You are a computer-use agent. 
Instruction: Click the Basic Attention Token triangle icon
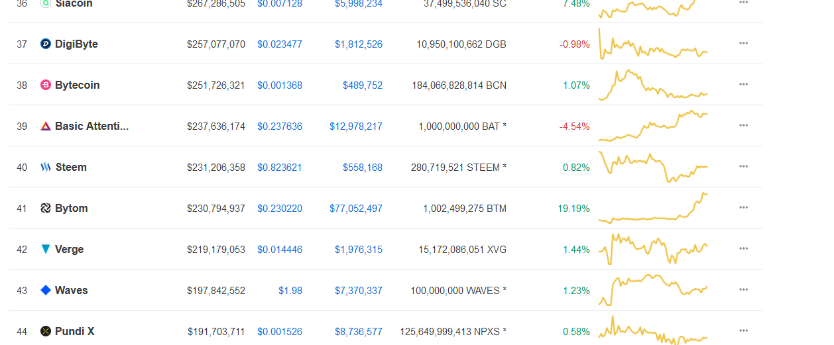pos(46,126)
